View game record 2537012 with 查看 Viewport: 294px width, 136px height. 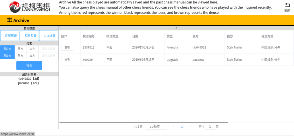tap(67, 47)
